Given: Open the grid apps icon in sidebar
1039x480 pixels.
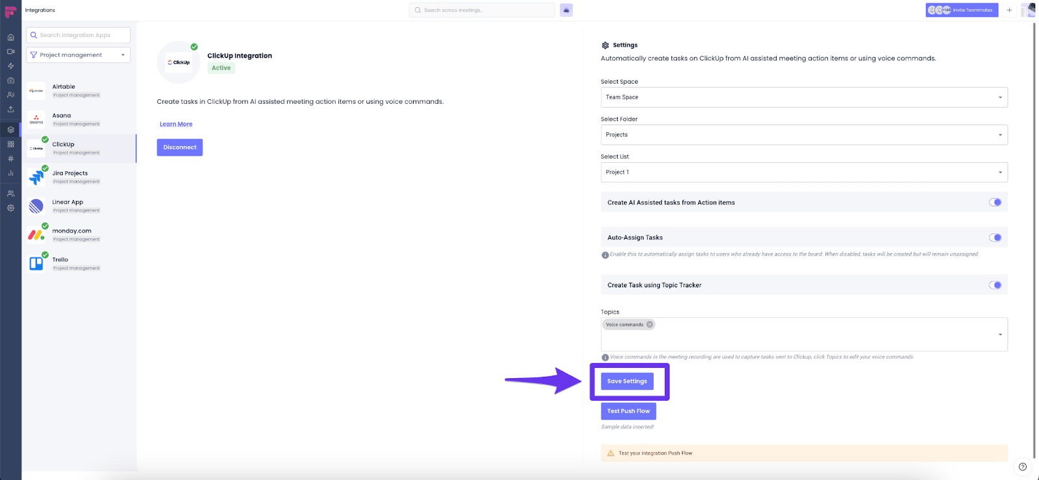Looking at the screenshot, I should pyautogui.click(x=10, y=144).
